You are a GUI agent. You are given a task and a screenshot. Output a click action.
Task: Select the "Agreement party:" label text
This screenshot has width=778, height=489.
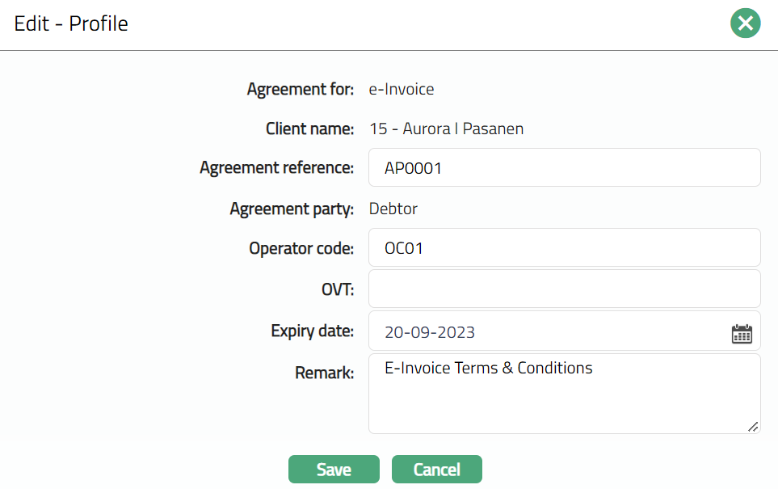(292, 209)
